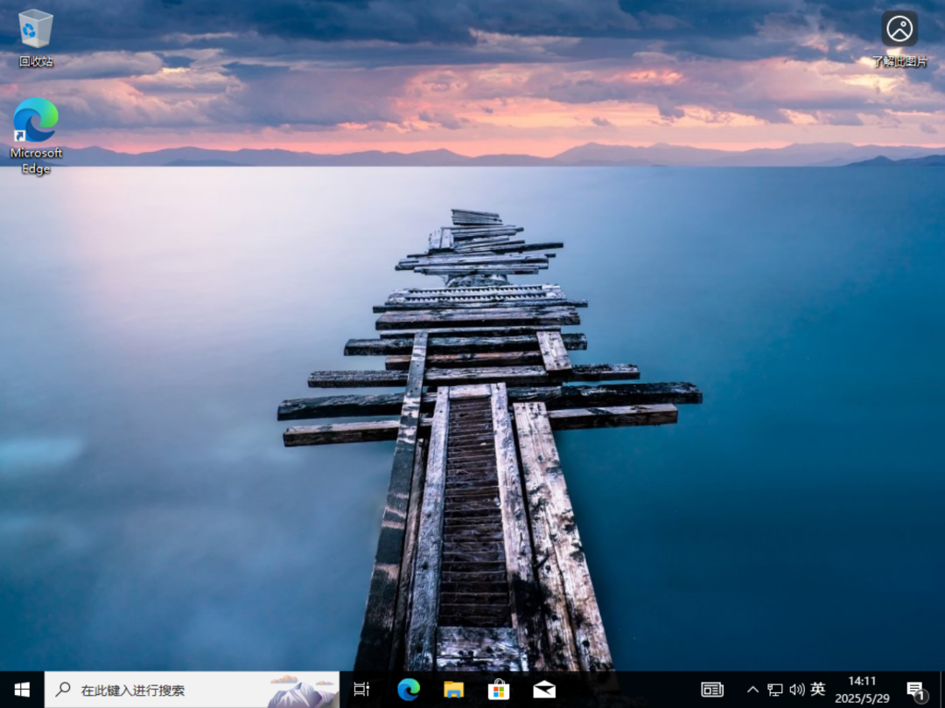The height and width of the screenshot is (708, 945).
Task: Open the clock and calendar flyout
Action: (862, 690)
